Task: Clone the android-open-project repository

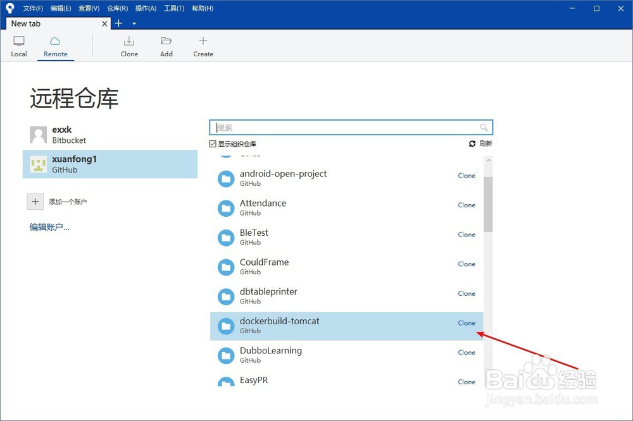Action: pos(467,176)
